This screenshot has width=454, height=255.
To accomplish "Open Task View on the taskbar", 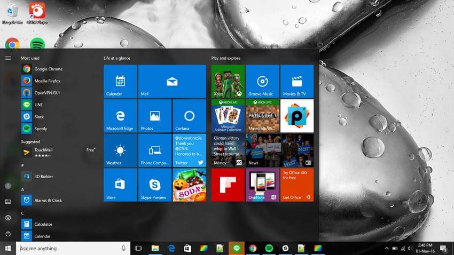I will (x=138, y=249).
